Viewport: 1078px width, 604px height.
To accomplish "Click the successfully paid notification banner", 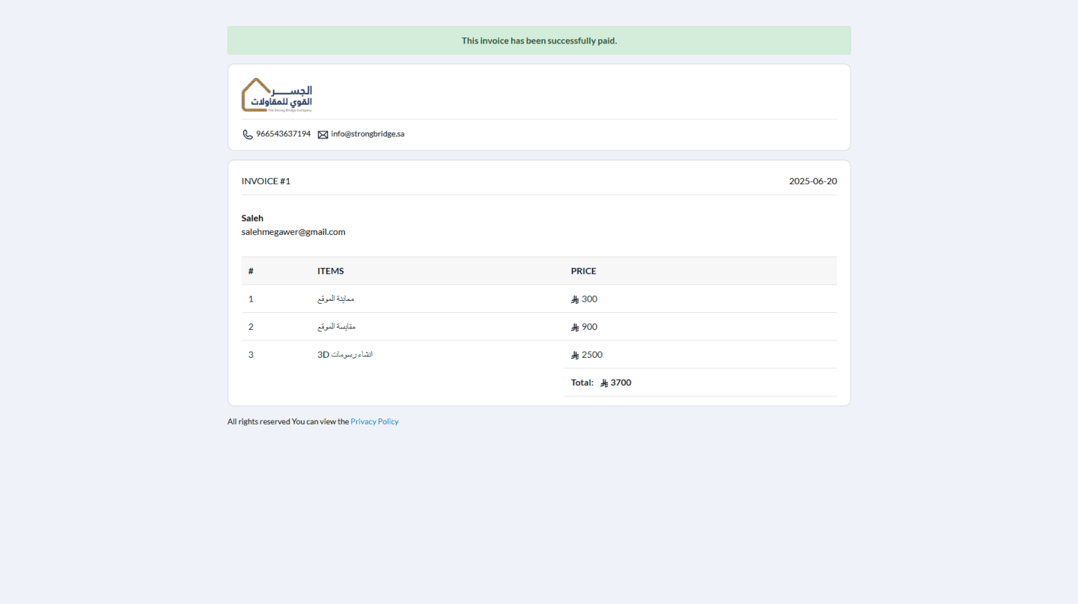I will coord(539,40).
